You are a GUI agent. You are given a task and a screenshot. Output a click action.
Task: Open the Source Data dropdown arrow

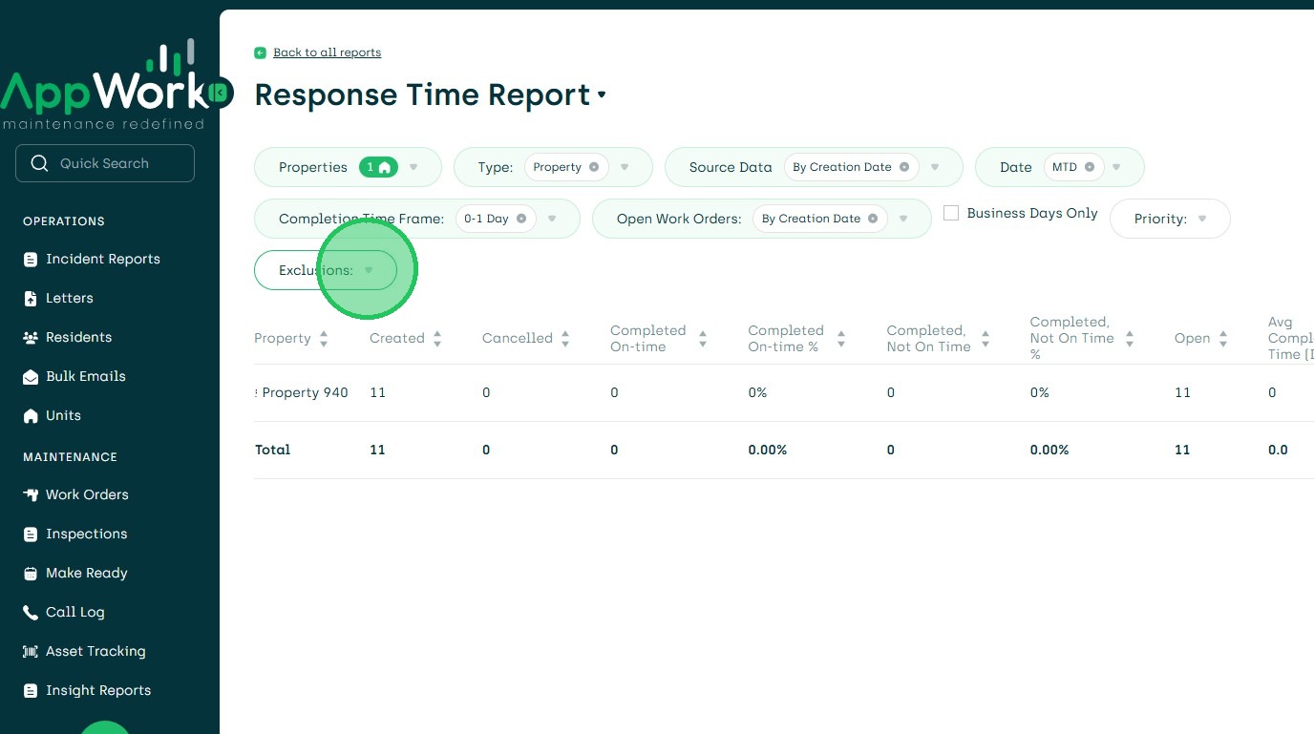935,167
